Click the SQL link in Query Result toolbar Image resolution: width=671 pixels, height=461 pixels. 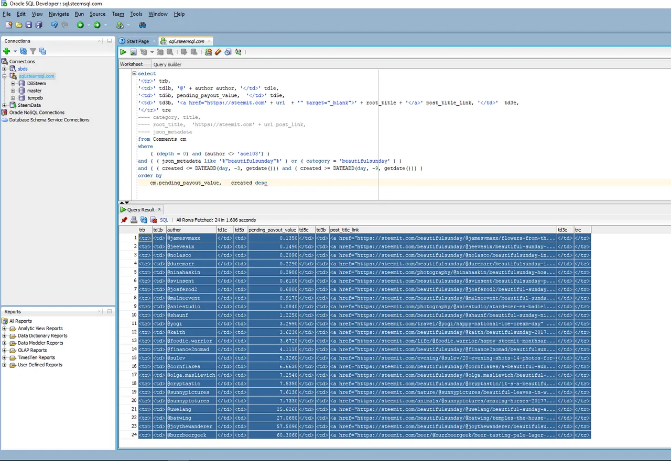tap(164, 220)
